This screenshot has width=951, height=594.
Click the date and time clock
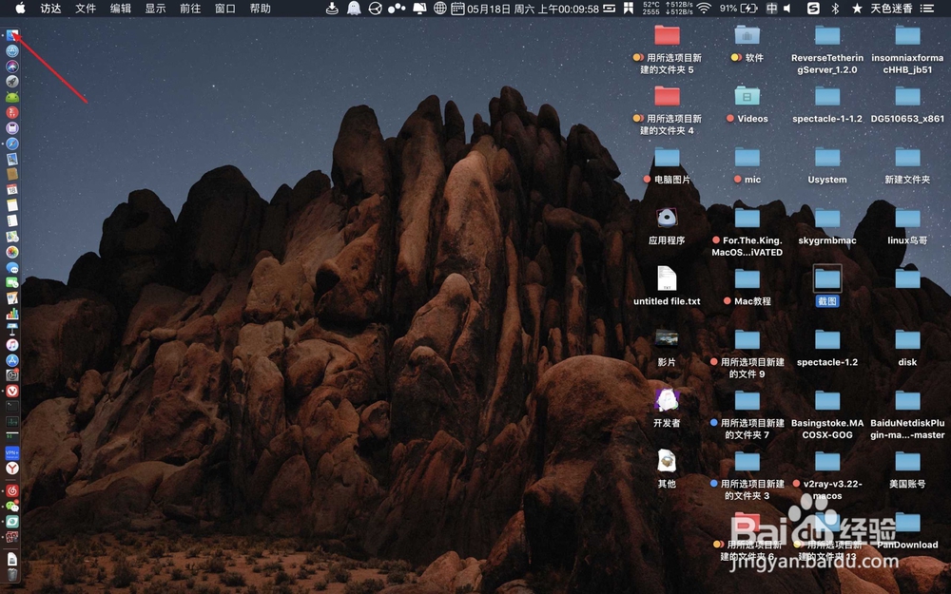[x=533, y=9]
